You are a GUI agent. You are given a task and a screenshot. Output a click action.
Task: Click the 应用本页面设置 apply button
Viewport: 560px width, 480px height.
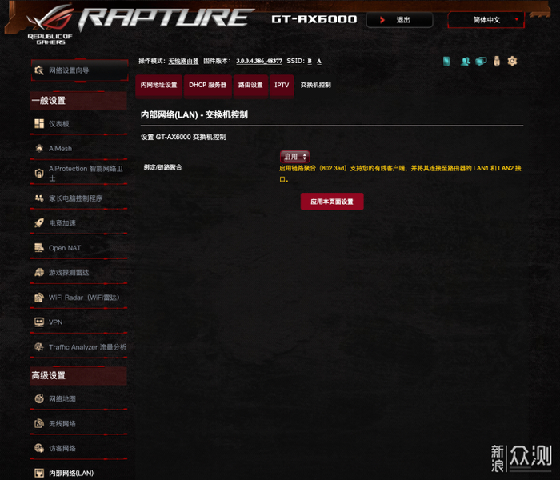[x=332, y=202]
